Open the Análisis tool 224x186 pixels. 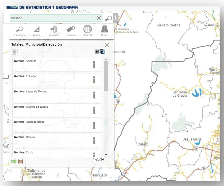coord(54,31)
